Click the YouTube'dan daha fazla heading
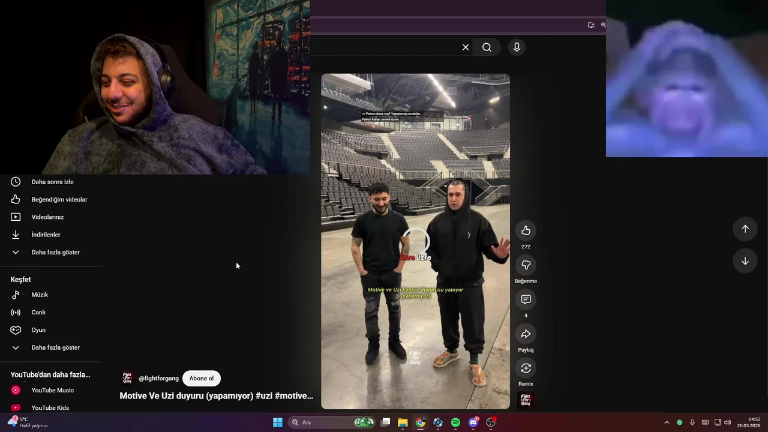The height and width of the screenshot is (432, 768). (50, 374)
